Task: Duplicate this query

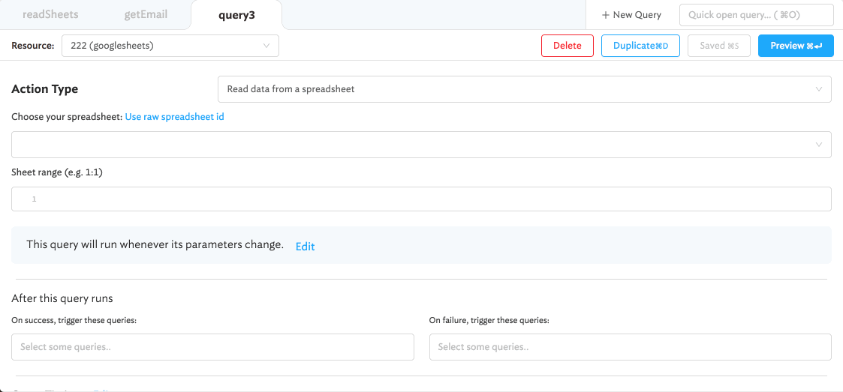Action: 640,46
